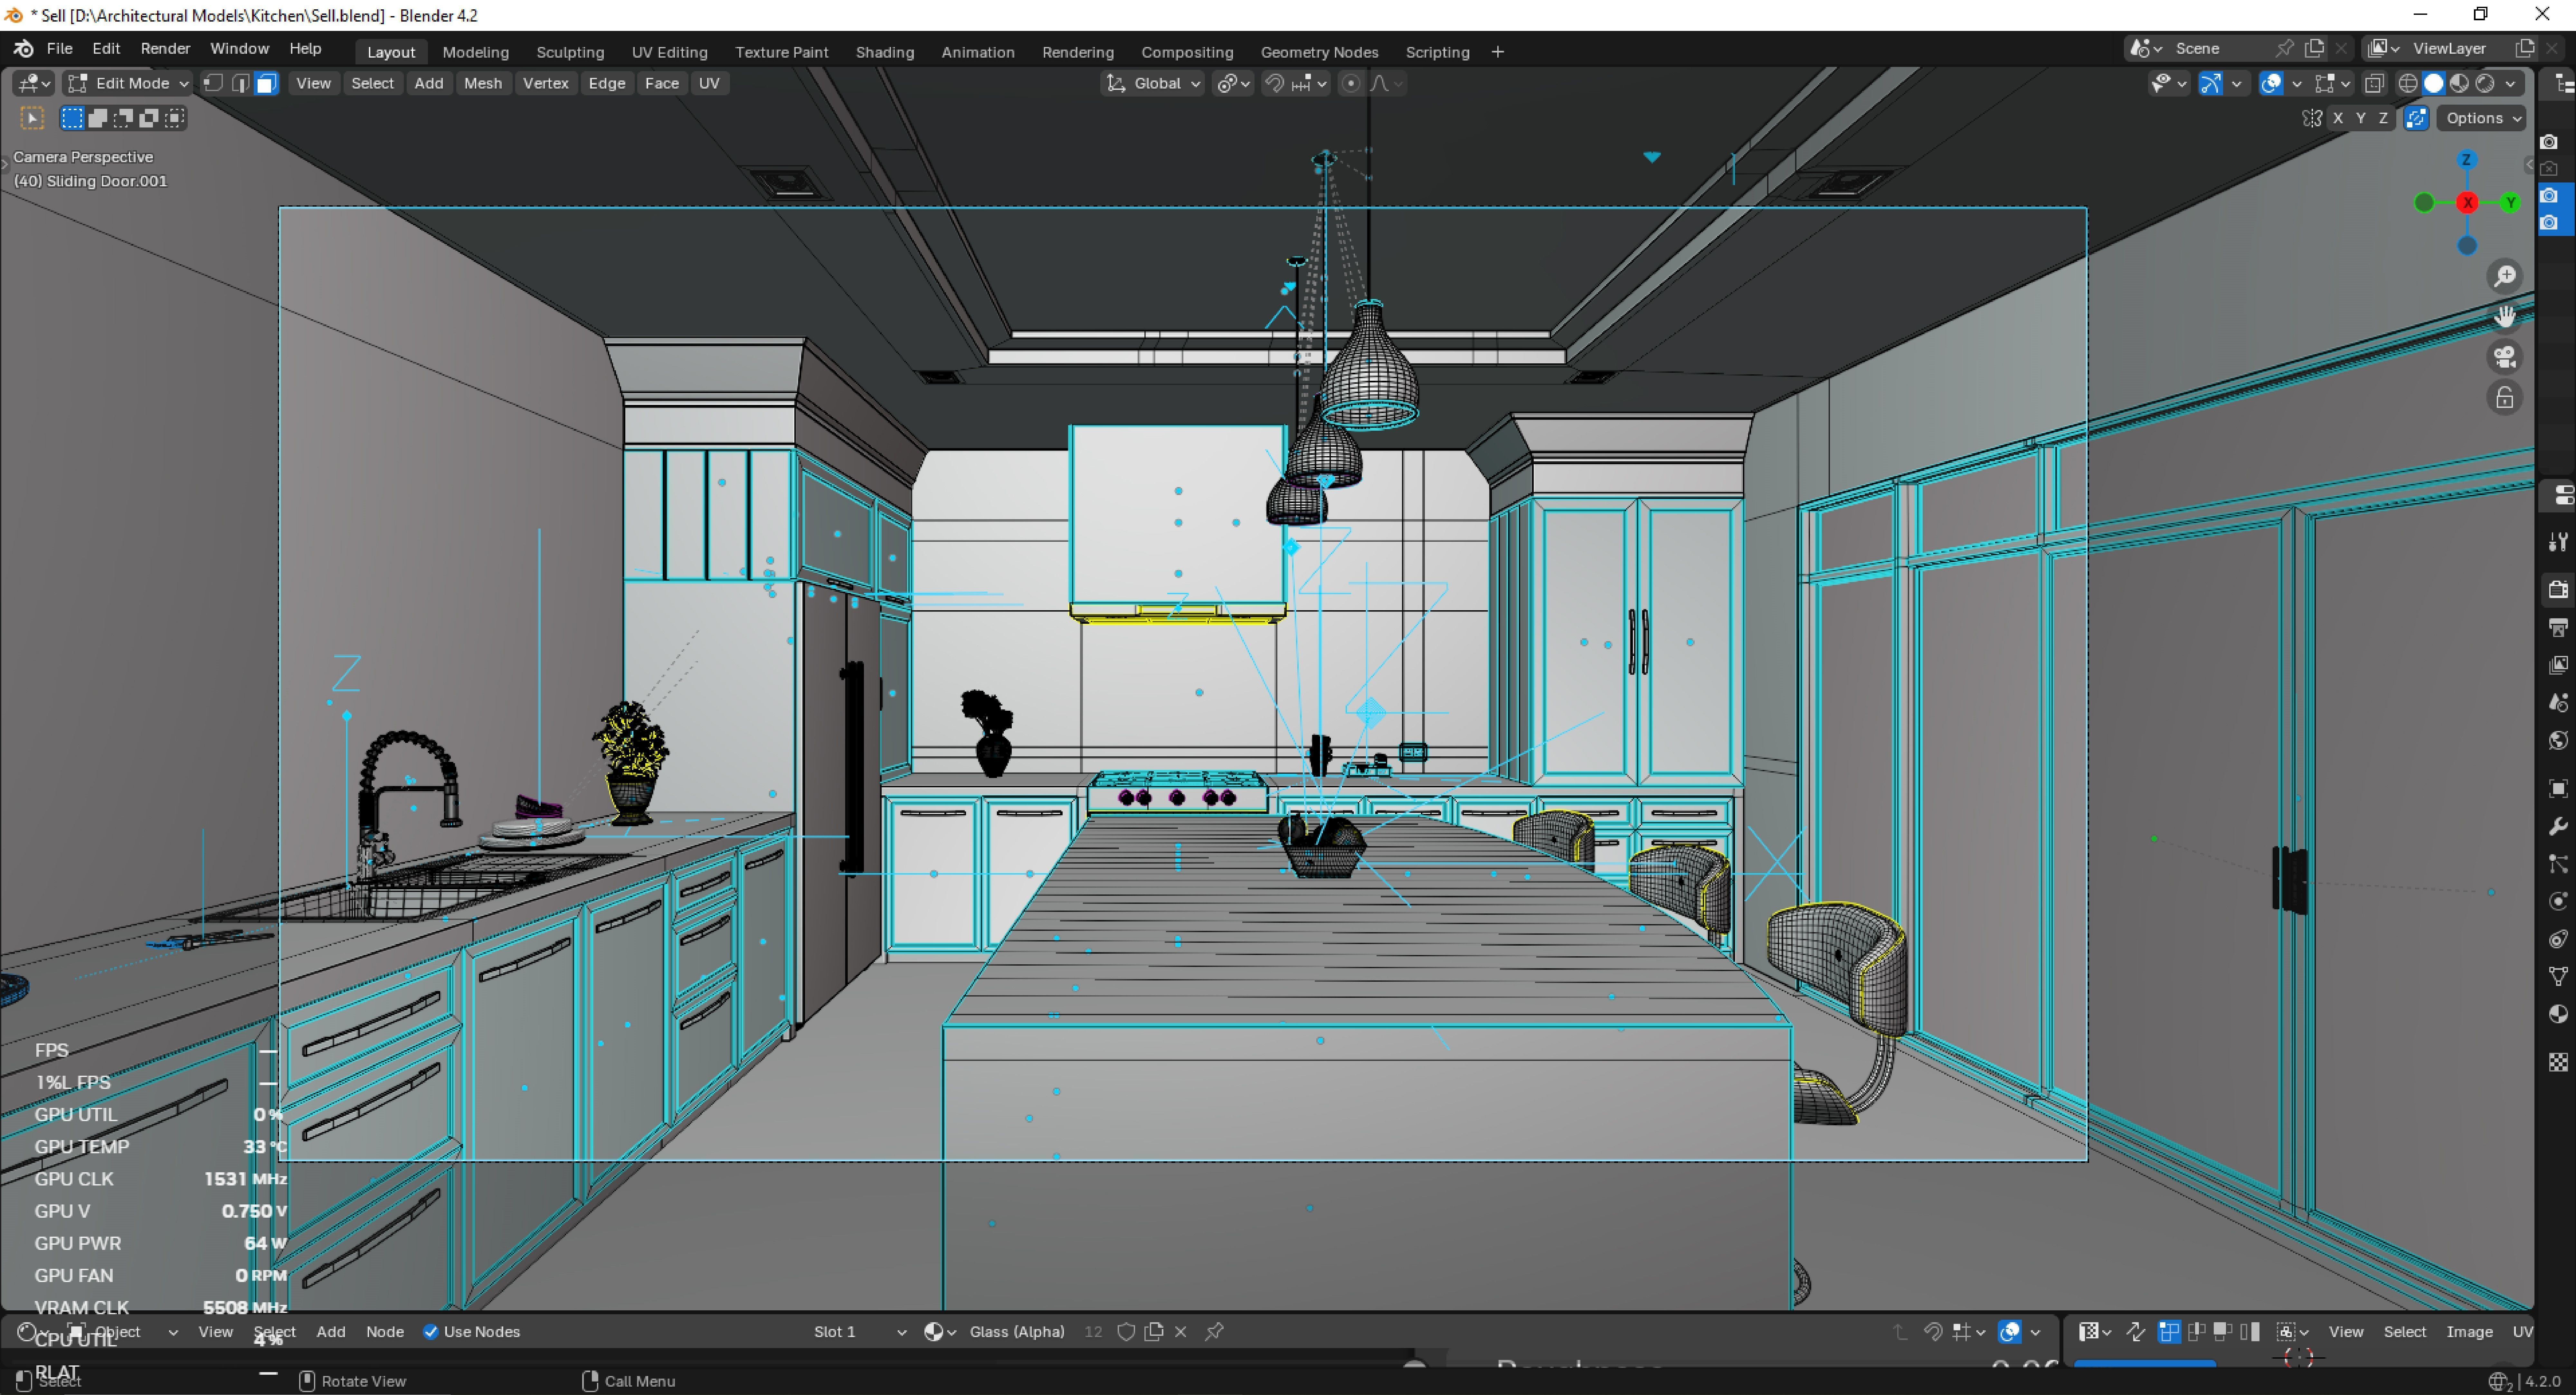
Task: Toggle X-axis mesh mirror
Action: pos(2338,118)
